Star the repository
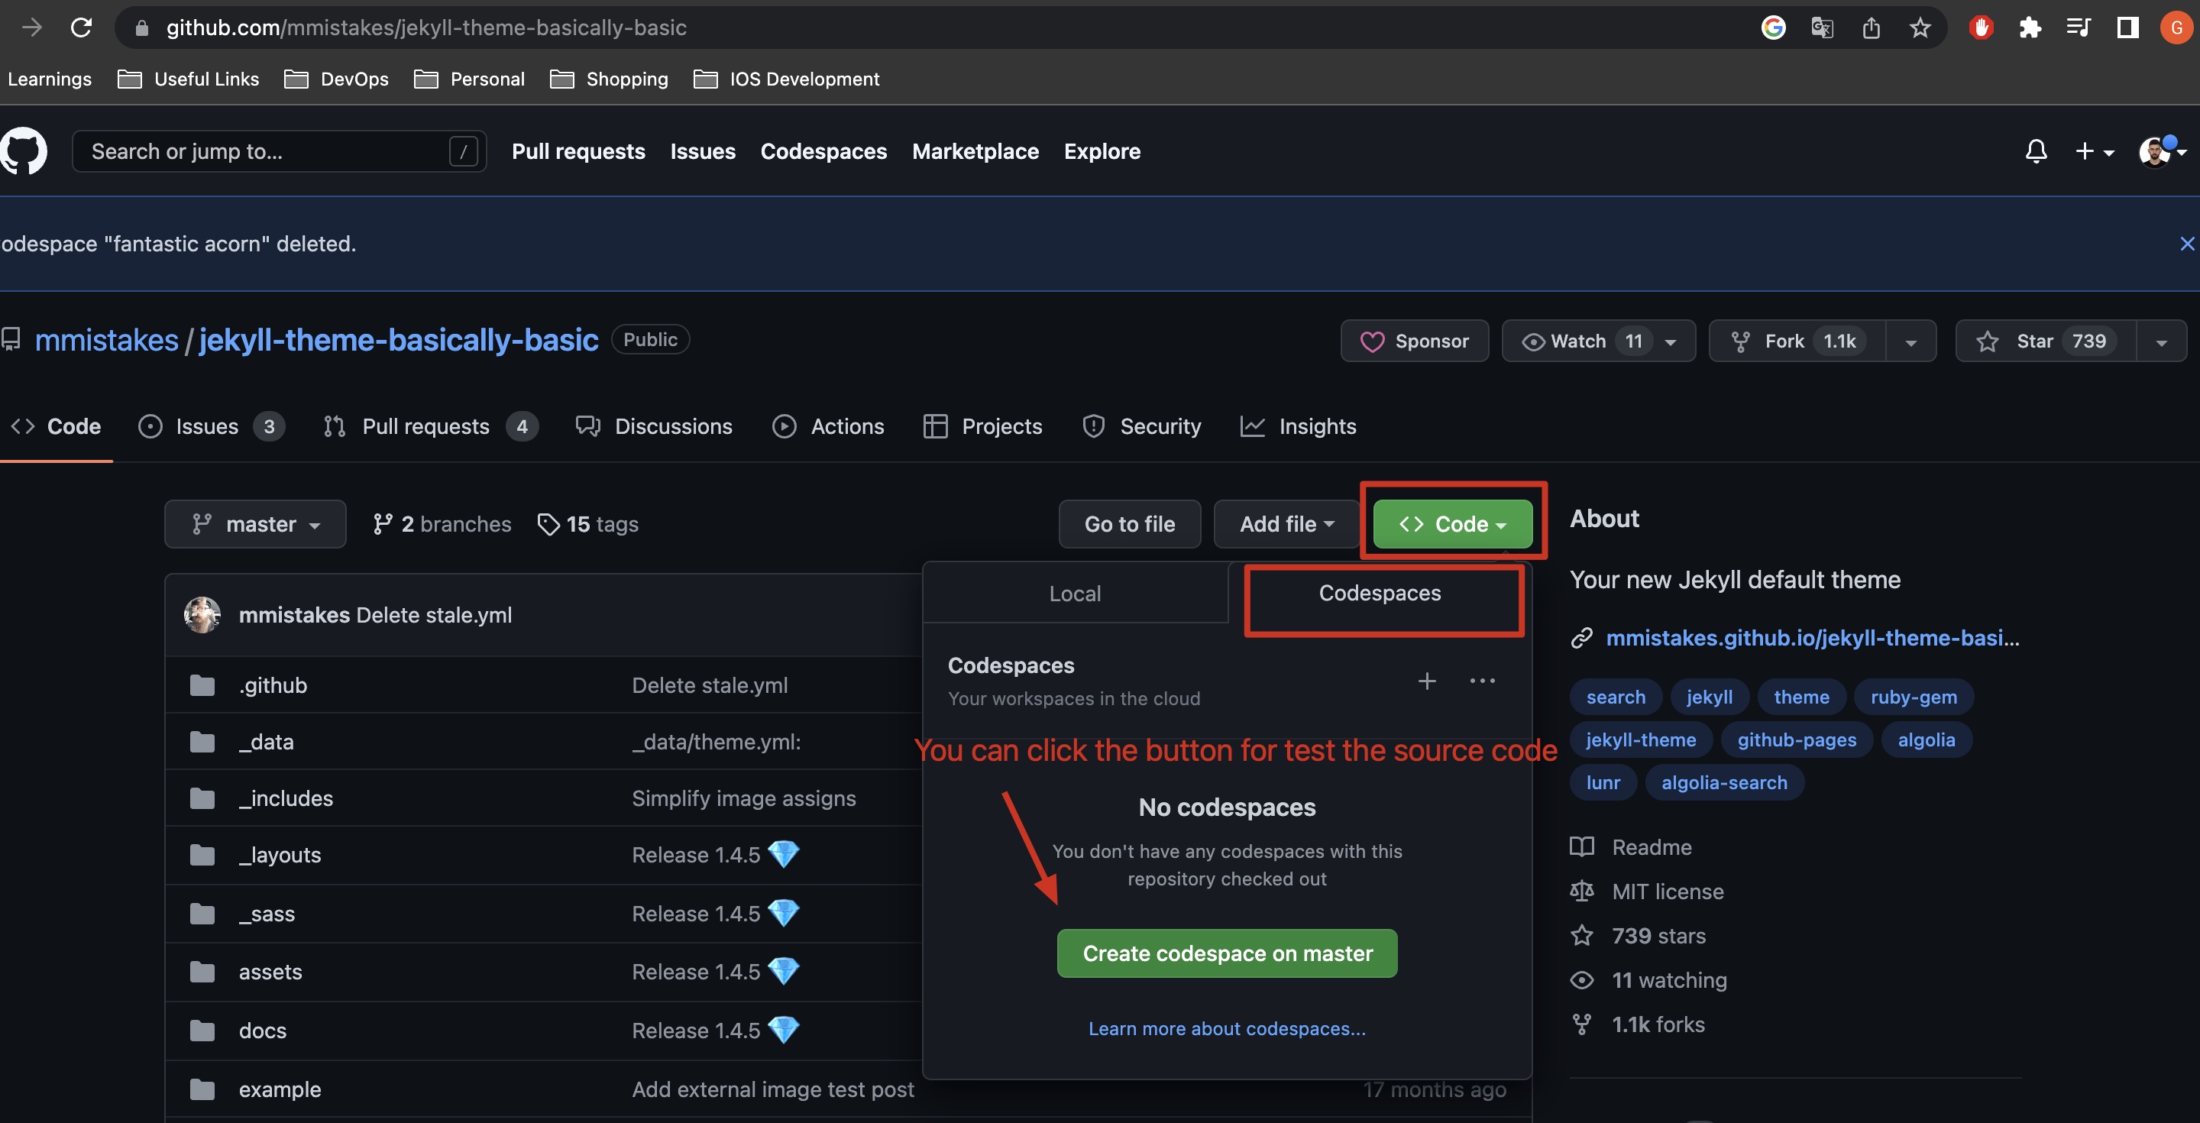2200x1123 pixels. pos(2046,341)
